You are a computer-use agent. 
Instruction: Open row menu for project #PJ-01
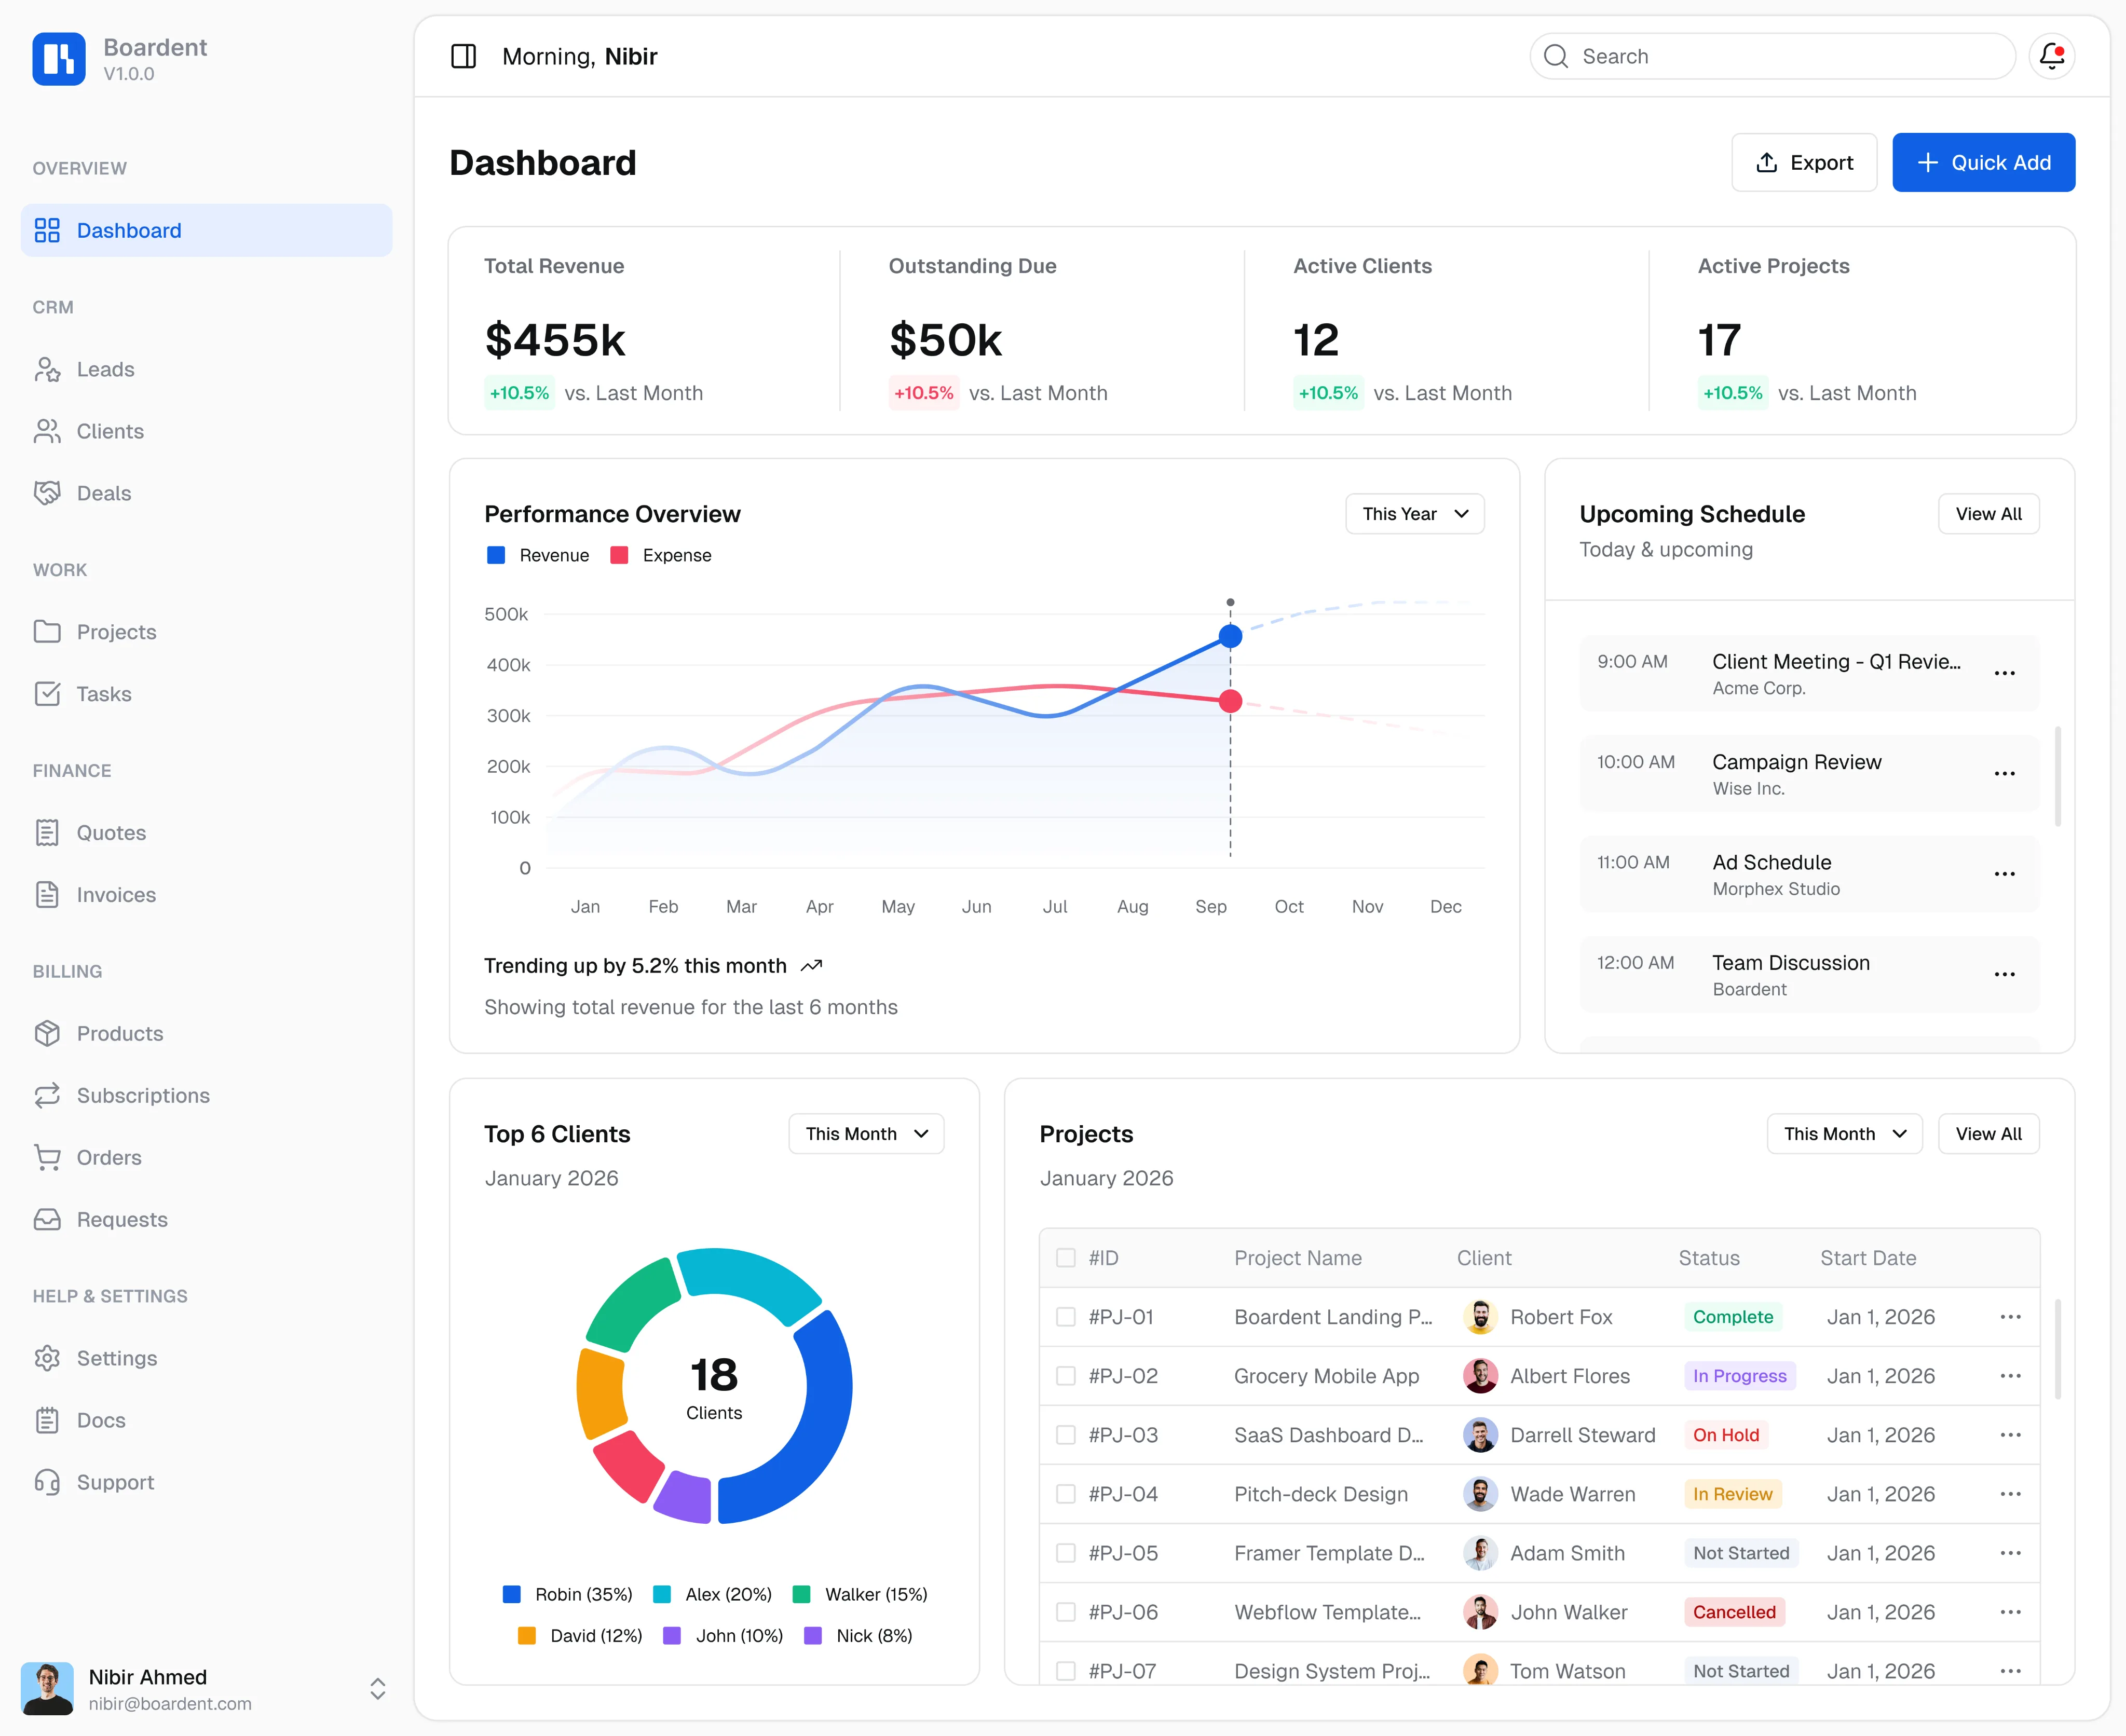pyautogui.click(x=2010, y=1317)
